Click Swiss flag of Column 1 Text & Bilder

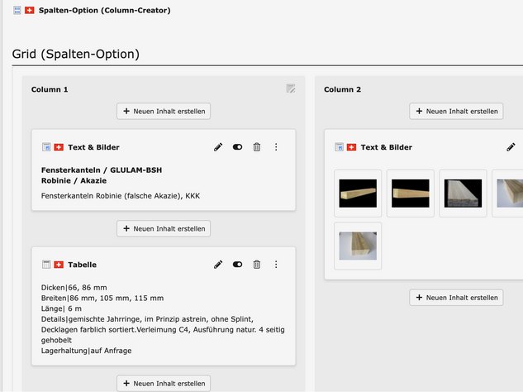(59, 147)
